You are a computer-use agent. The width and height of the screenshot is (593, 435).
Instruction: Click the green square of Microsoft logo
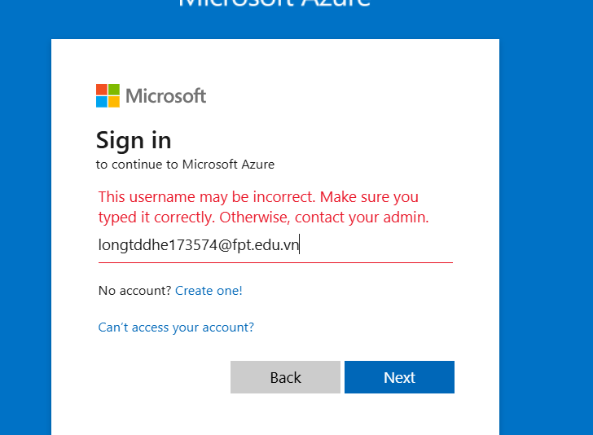114,90
